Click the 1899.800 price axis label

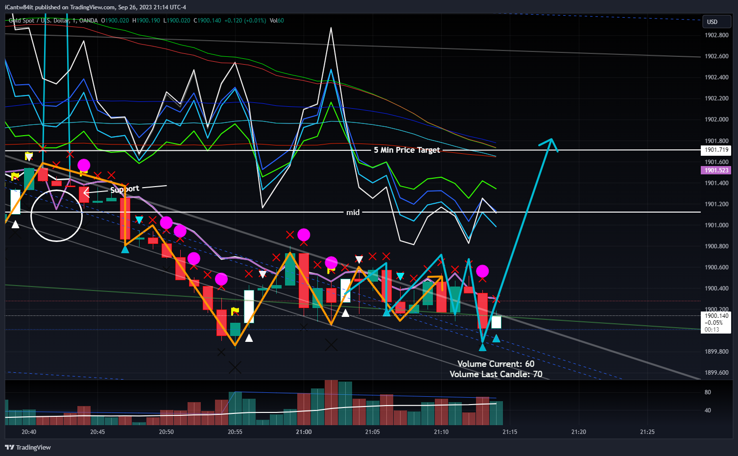[x=716, y=352]
